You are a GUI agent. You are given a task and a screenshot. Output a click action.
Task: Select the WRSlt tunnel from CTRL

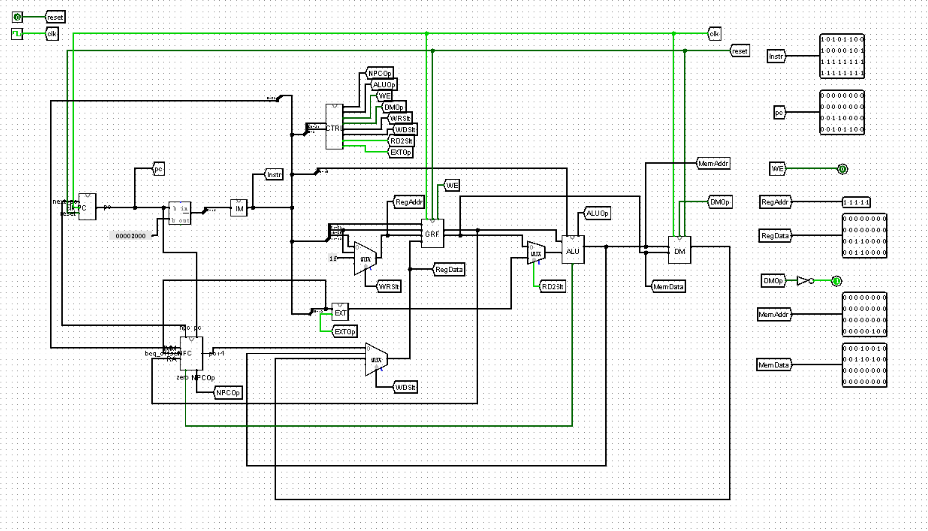pos(400,119)
